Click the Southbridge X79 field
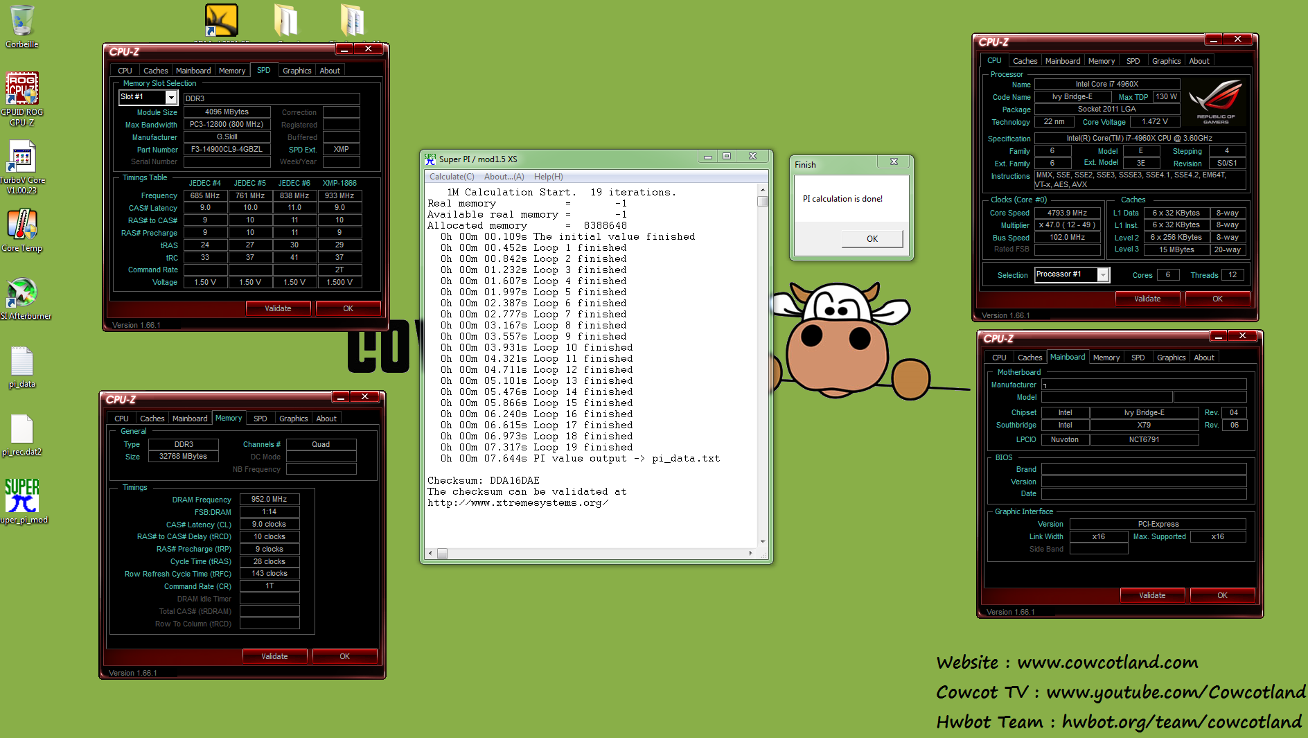Screen dimensions: 1308x738 tap(1144, 425)
